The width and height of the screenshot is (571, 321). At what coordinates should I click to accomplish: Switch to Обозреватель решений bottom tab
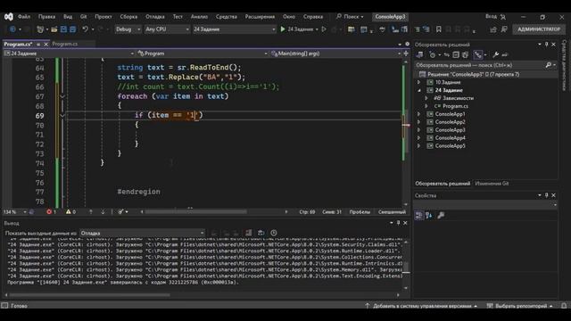(x=443, y=184)
